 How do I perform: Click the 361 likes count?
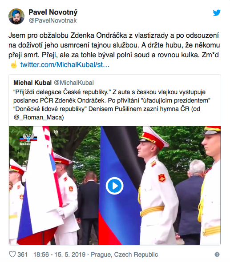[22, 254]
